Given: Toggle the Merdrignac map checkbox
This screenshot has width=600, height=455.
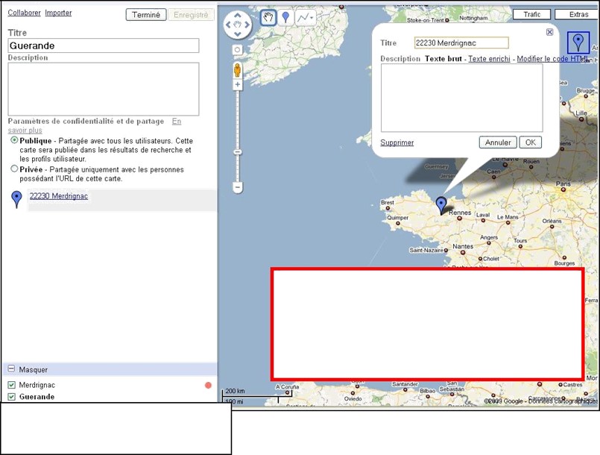Looking at the screenshot, I should point(11,385).
